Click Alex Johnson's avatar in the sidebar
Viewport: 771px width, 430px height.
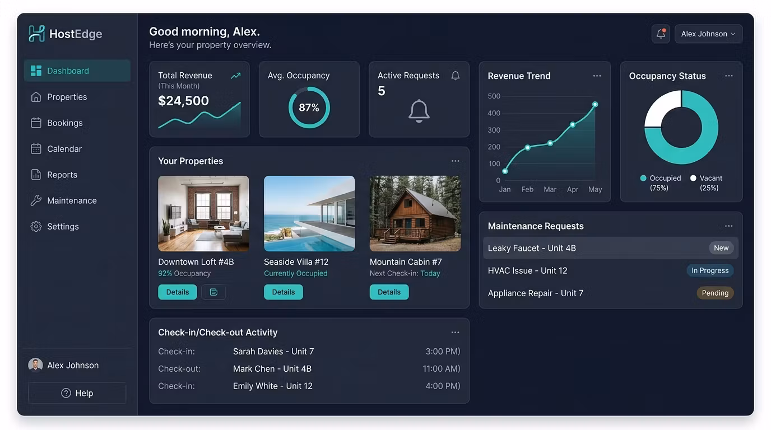35,365
